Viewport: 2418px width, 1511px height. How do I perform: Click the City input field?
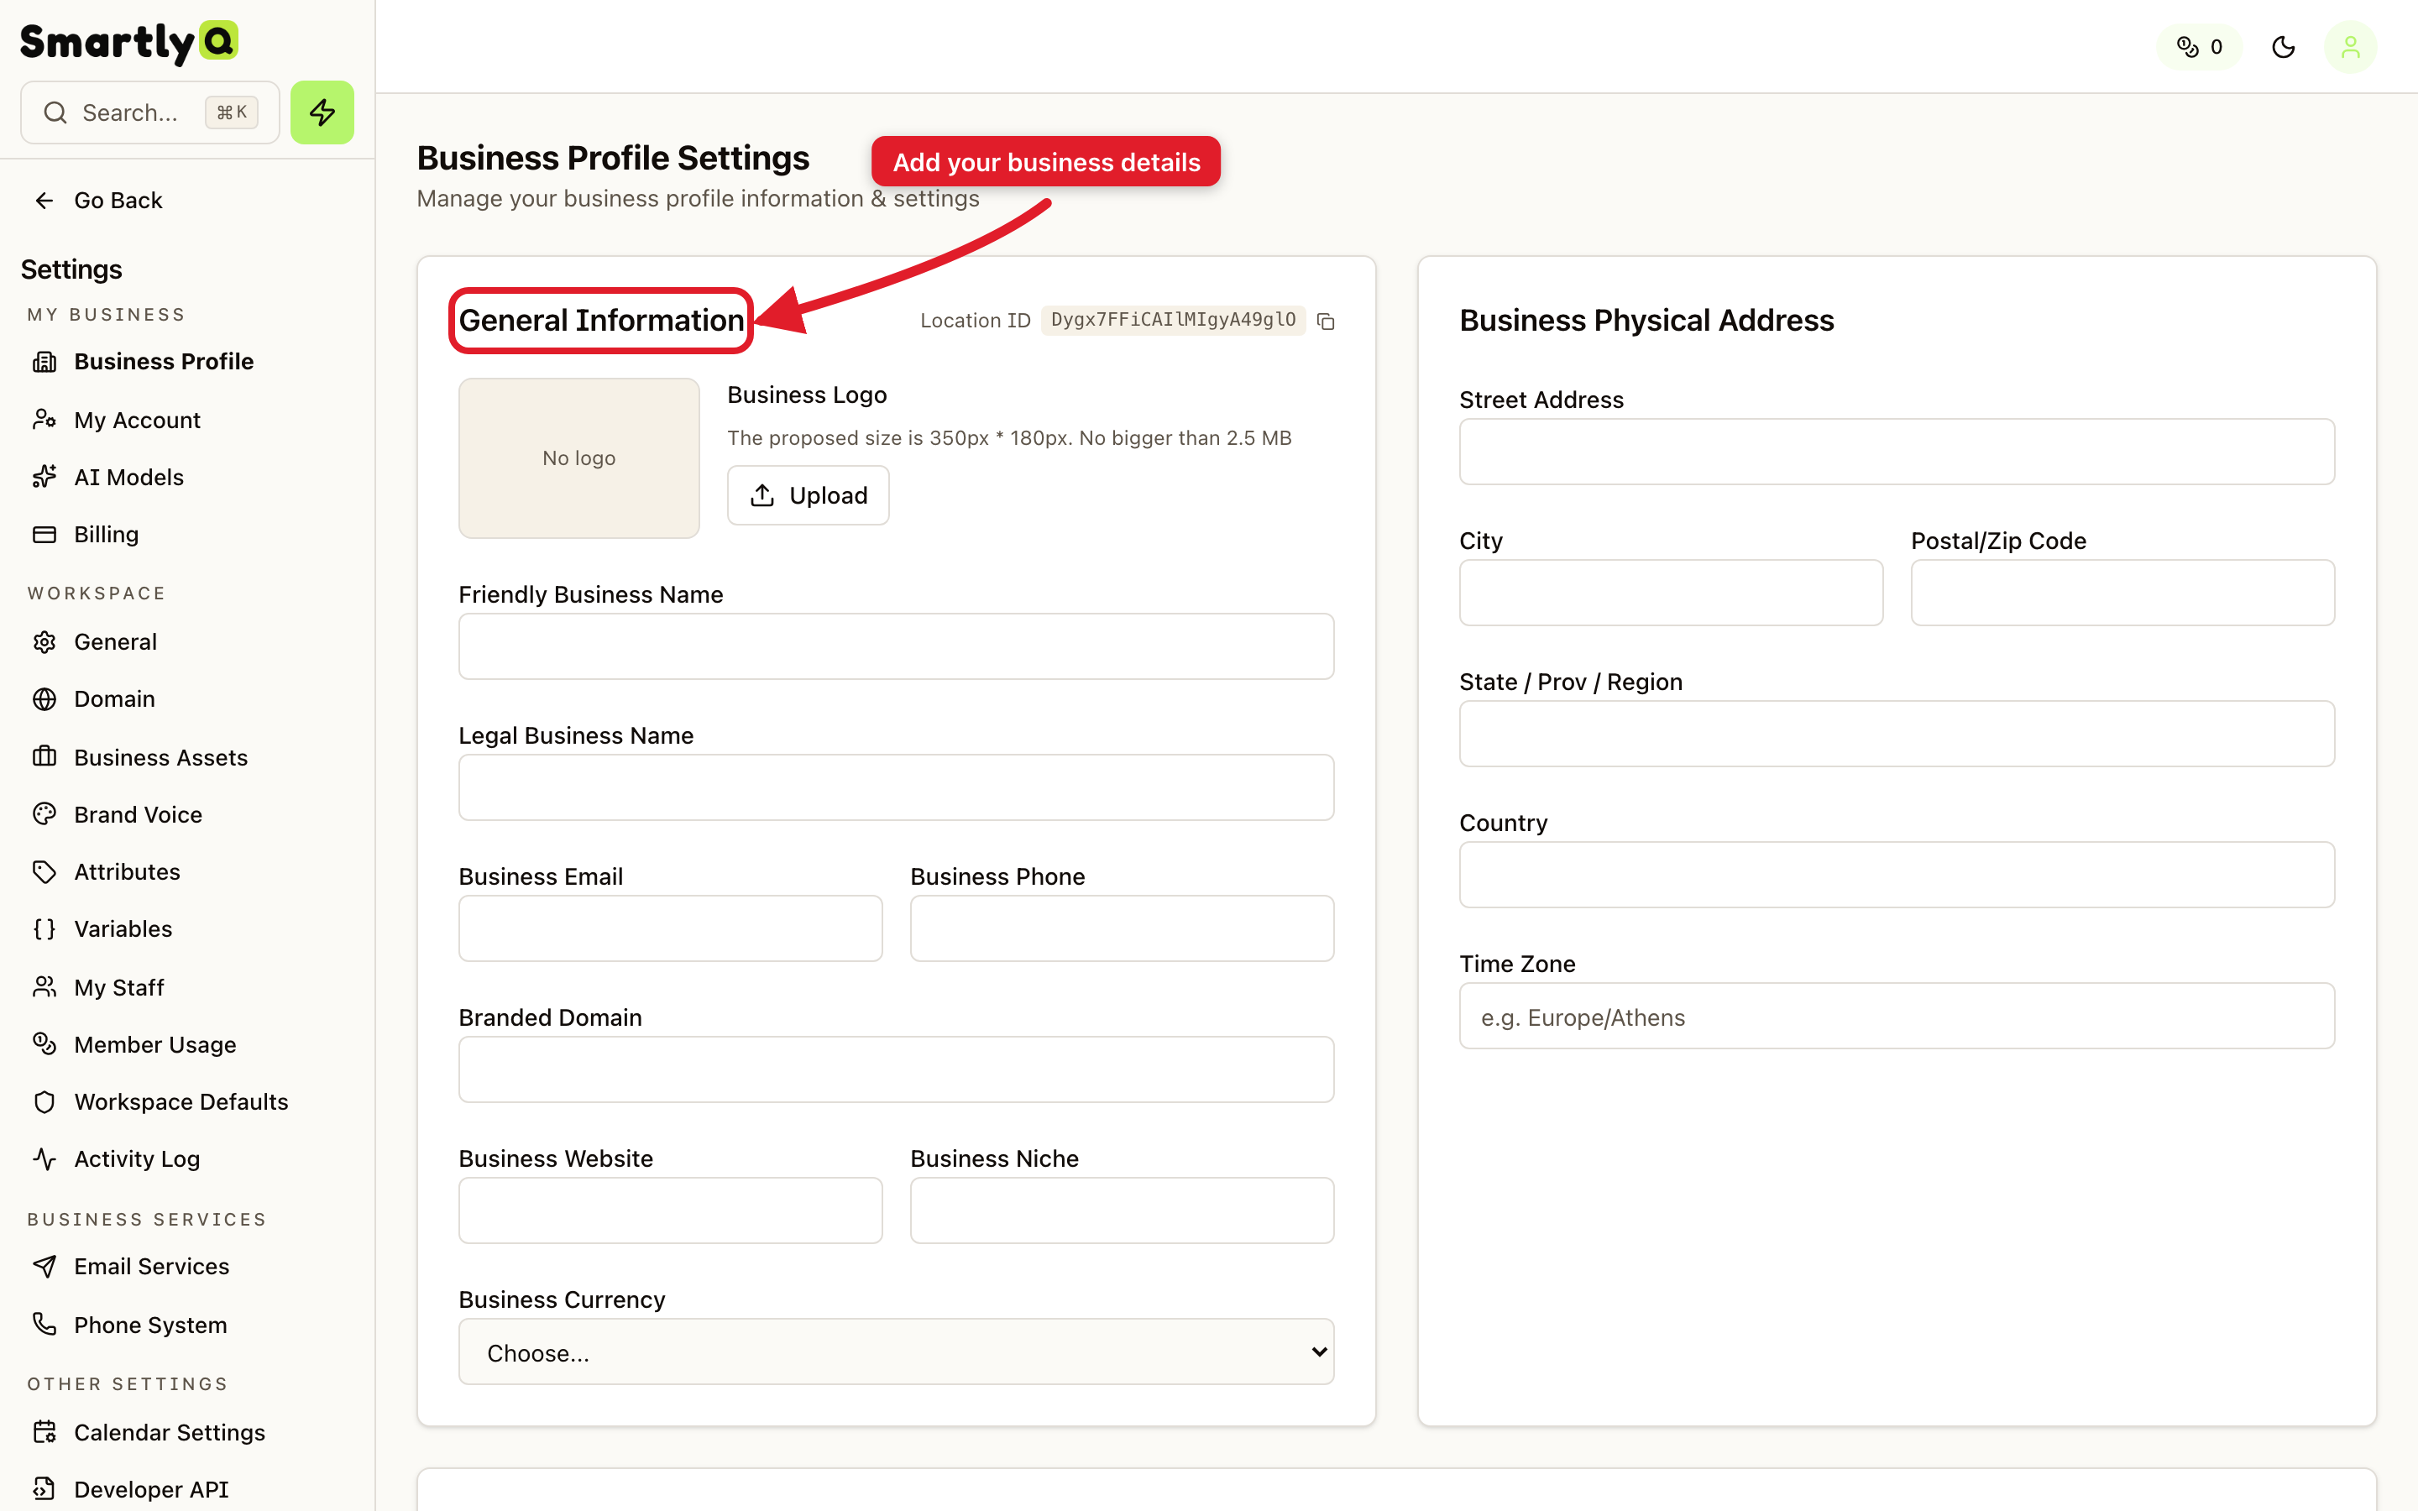tap(1672, 593)
